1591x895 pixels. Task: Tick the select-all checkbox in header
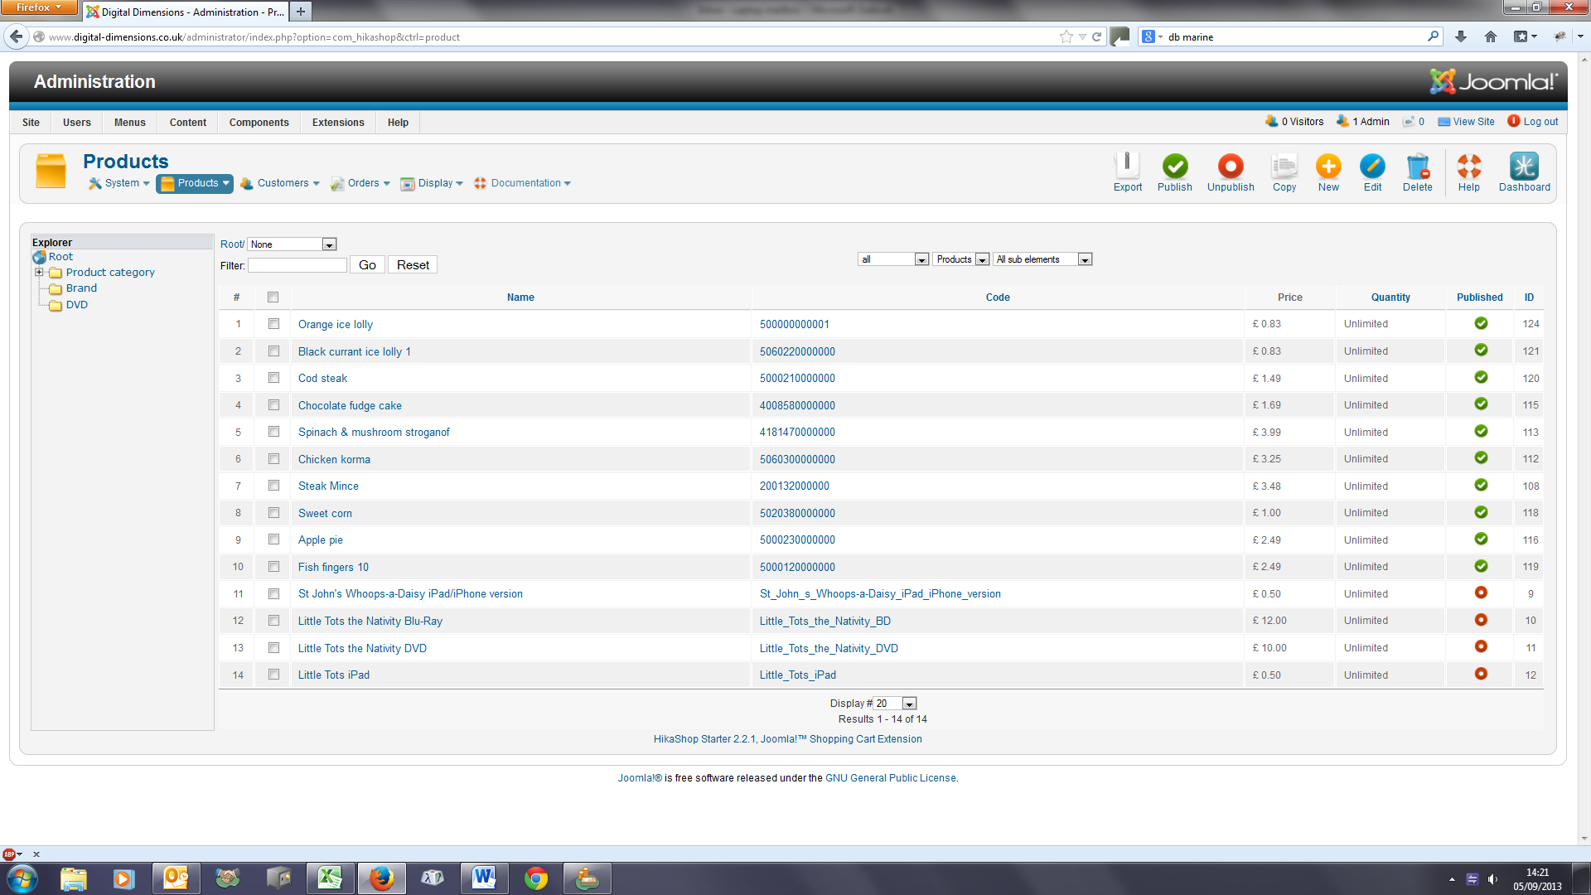click(273, 298)
